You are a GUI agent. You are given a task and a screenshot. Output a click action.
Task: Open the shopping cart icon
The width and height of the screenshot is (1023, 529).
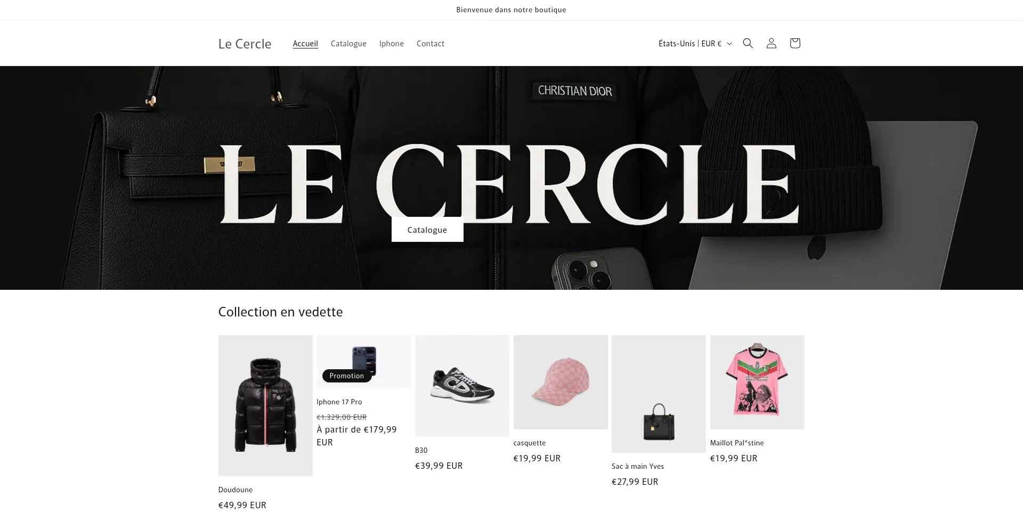coord(794,43)
